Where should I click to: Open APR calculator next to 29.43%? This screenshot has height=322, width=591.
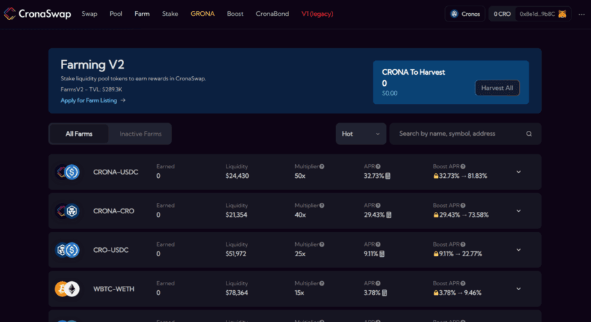point(389,215)
